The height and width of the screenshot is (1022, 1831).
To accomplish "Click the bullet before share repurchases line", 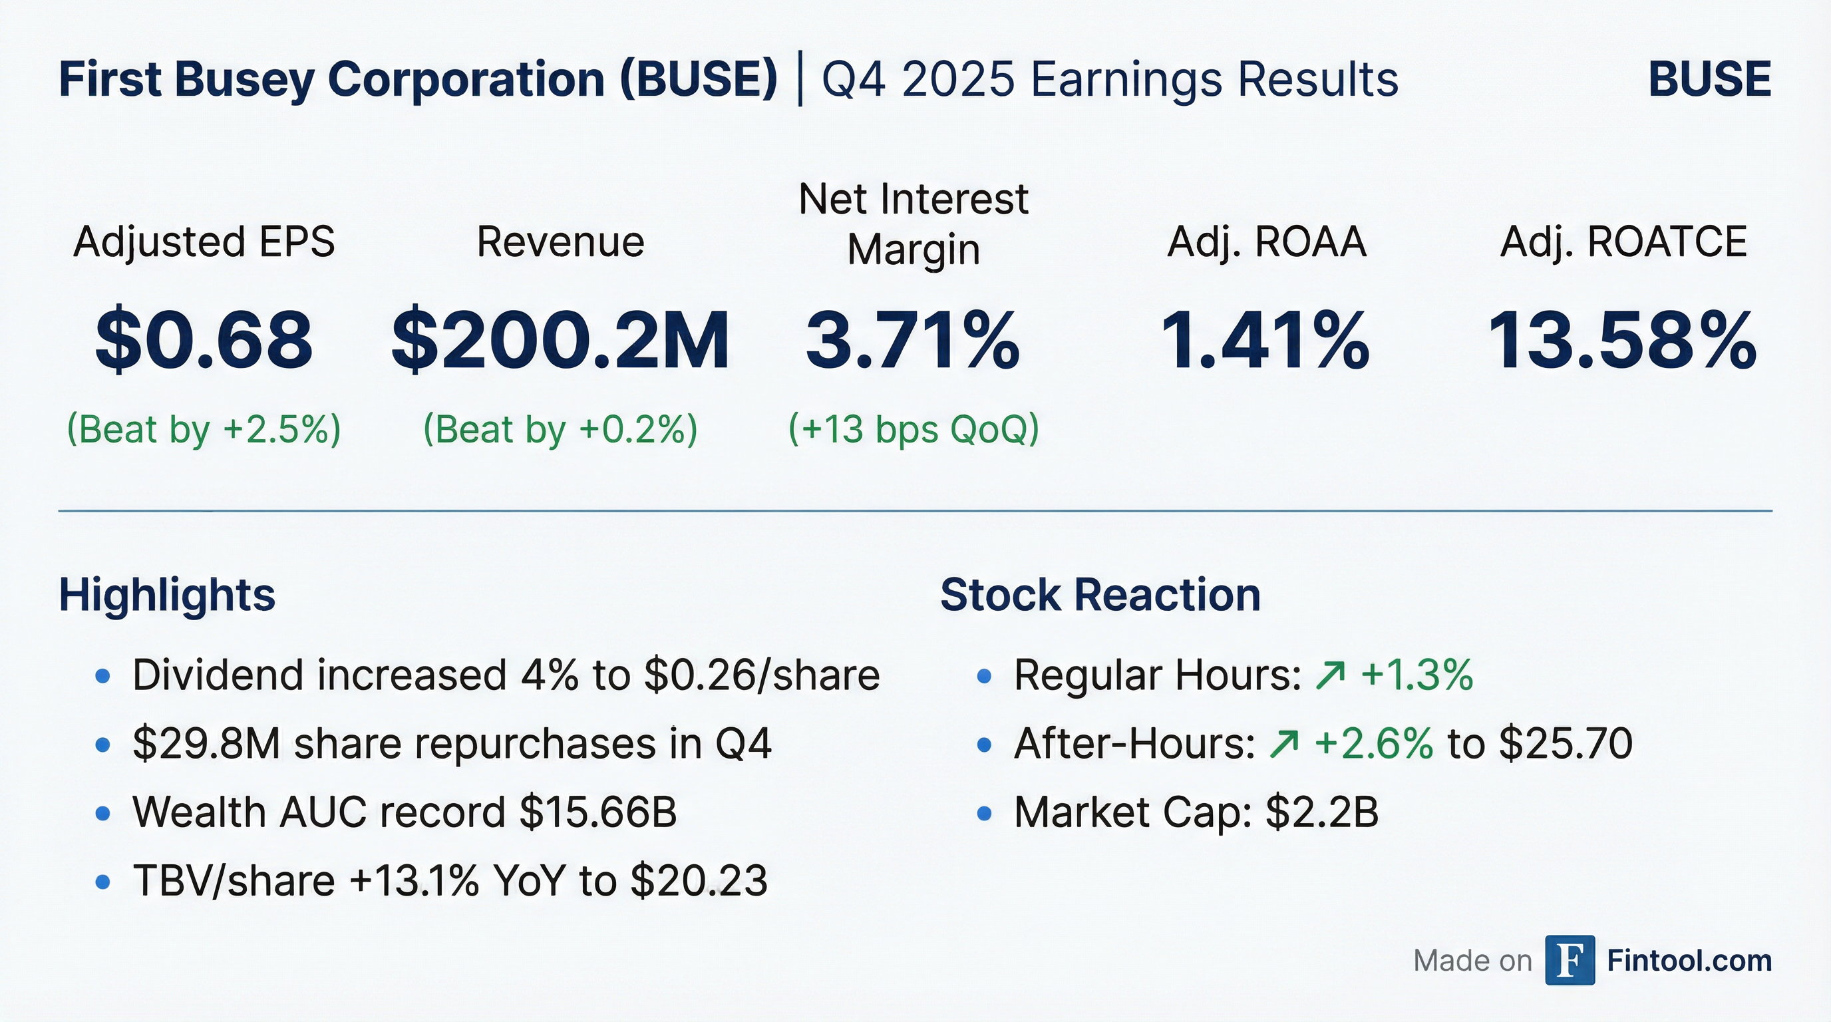I will [x=103, y=744].
